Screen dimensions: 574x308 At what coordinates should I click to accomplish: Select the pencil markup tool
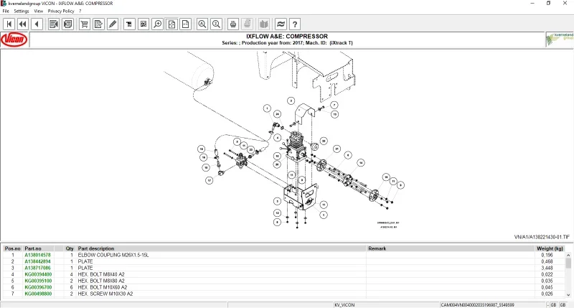[x=113, y=24]
